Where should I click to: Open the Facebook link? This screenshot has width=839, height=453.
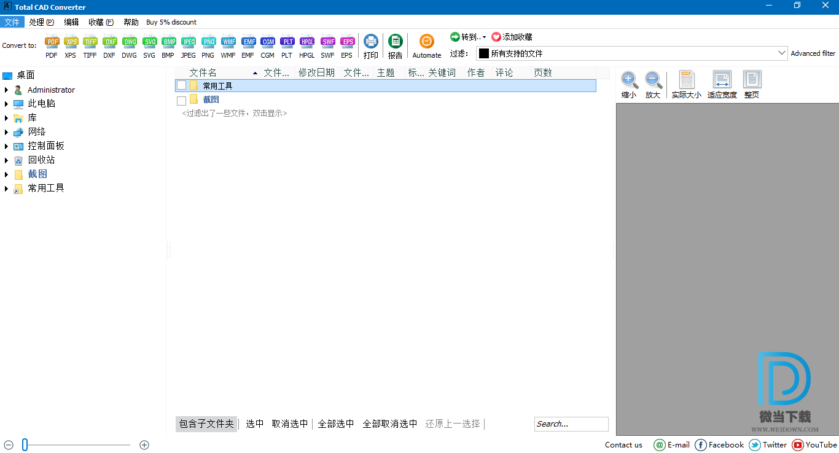pos(719,445)
